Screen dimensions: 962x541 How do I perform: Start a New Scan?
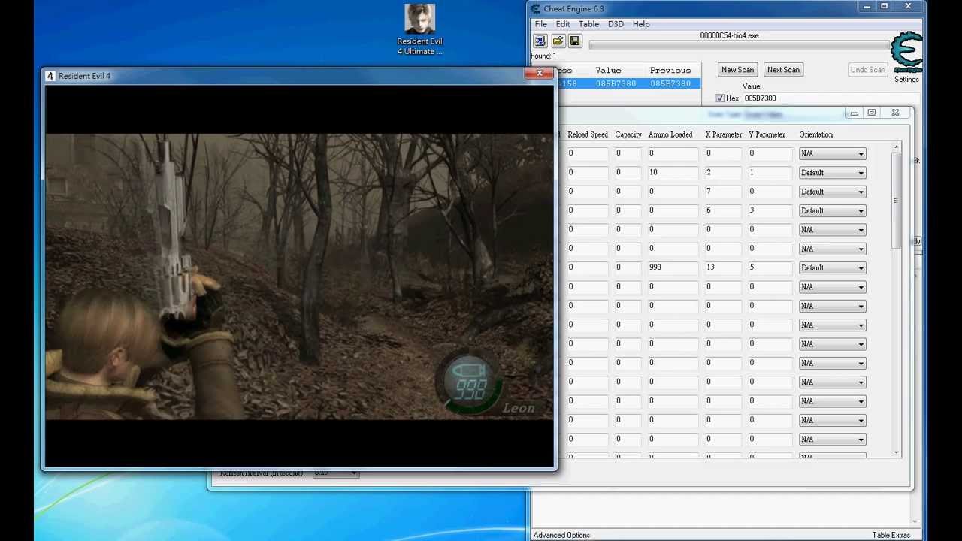(x=737, y=70)
